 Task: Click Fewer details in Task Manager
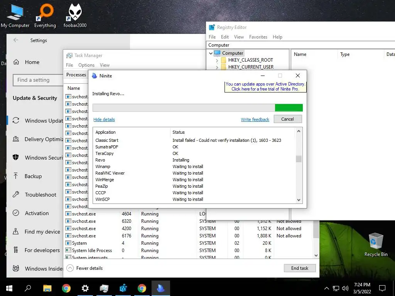[x=84, y=268]
